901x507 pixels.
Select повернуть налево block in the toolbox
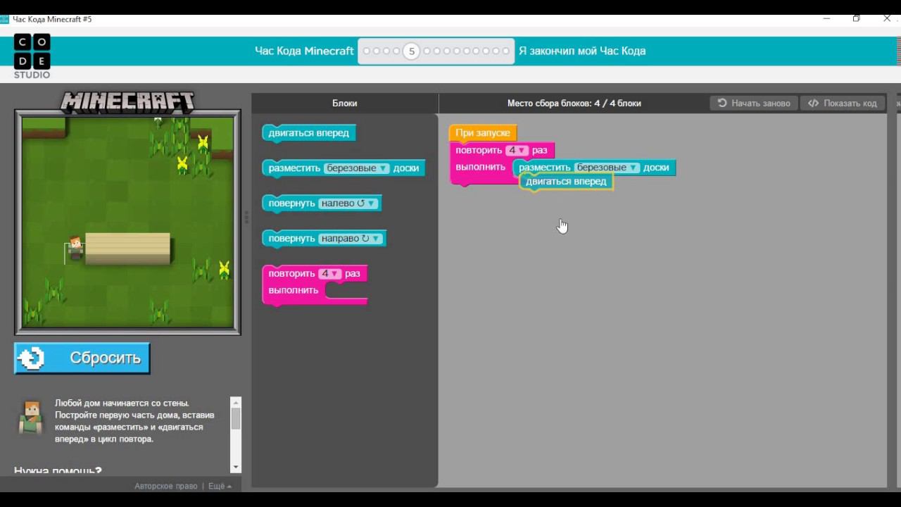322,204
